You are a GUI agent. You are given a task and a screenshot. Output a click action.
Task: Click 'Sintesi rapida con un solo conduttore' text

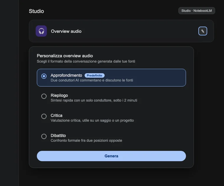pos(82,100)
